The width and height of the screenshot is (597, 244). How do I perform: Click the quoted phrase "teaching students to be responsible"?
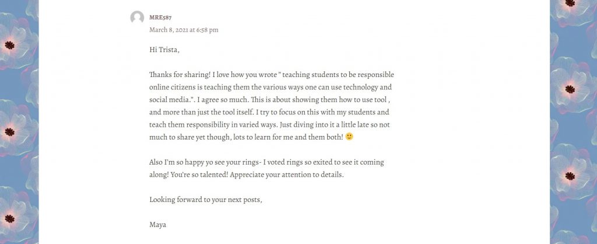click(338, 75)
